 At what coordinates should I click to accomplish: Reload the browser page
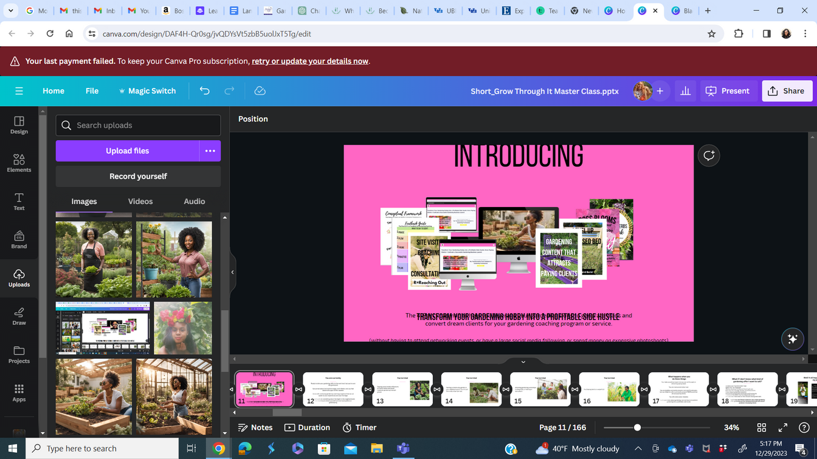50,34
